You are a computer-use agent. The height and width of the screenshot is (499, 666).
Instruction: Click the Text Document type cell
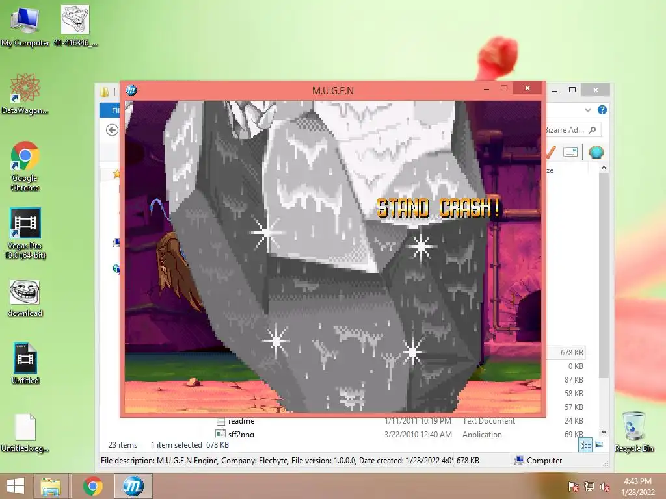488,421
